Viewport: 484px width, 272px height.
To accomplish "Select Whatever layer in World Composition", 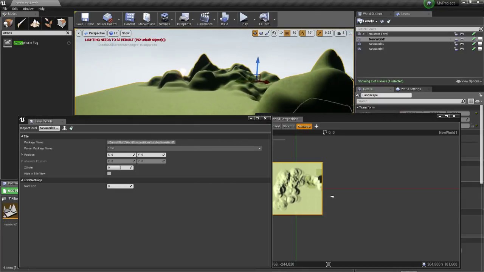I will point(304,126).
